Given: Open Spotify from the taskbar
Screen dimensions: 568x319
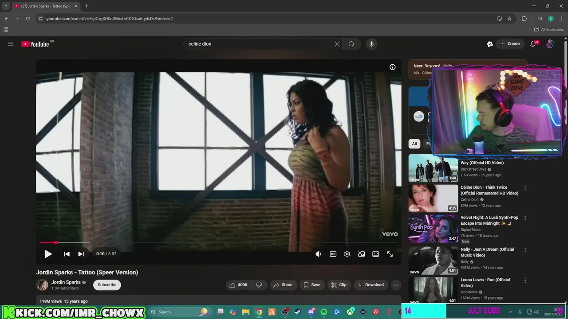Looking at the screenshot, I should 323,312.
